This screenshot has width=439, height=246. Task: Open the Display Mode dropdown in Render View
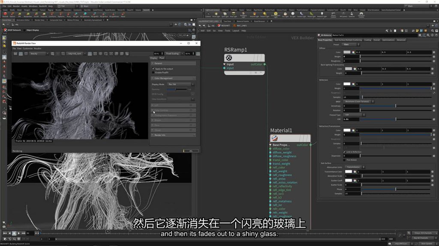[x=180, y=84]
